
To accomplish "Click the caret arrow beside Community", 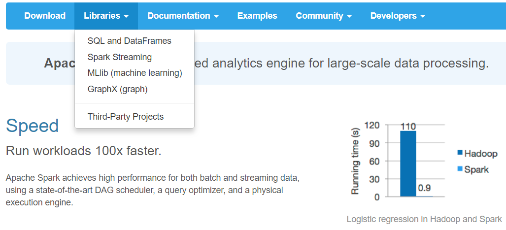I will click(x=349, y=16).
